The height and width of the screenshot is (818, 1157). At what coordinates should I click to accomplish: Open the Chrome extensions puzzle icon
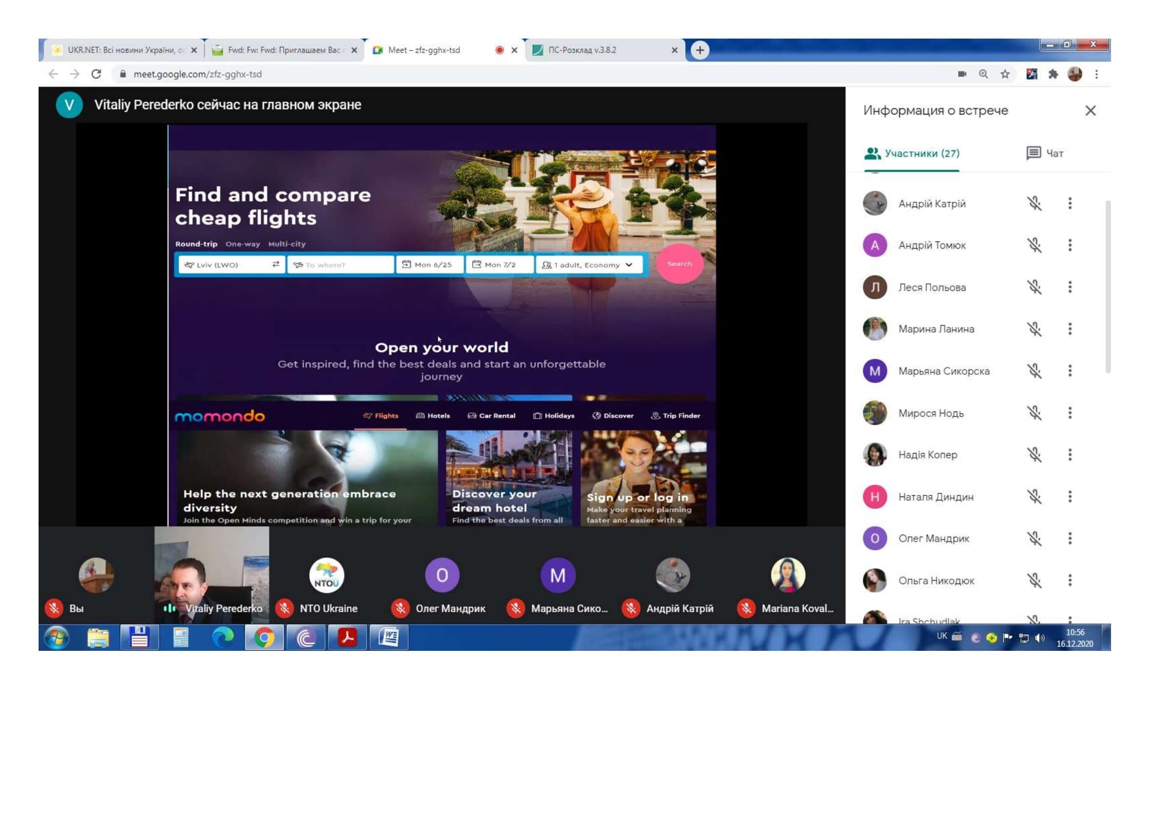coord(1053,74)
